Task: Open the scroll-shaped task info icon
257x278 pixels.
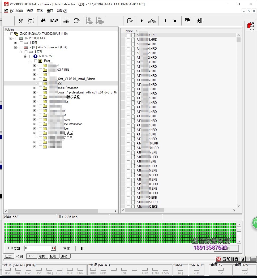Action: coord(31,21)
